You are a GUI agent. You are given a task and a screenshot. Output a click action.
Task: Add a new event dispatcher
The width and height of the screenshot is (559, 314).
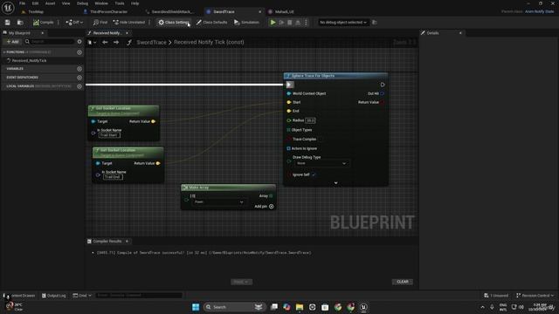click(x=79, y=78)
